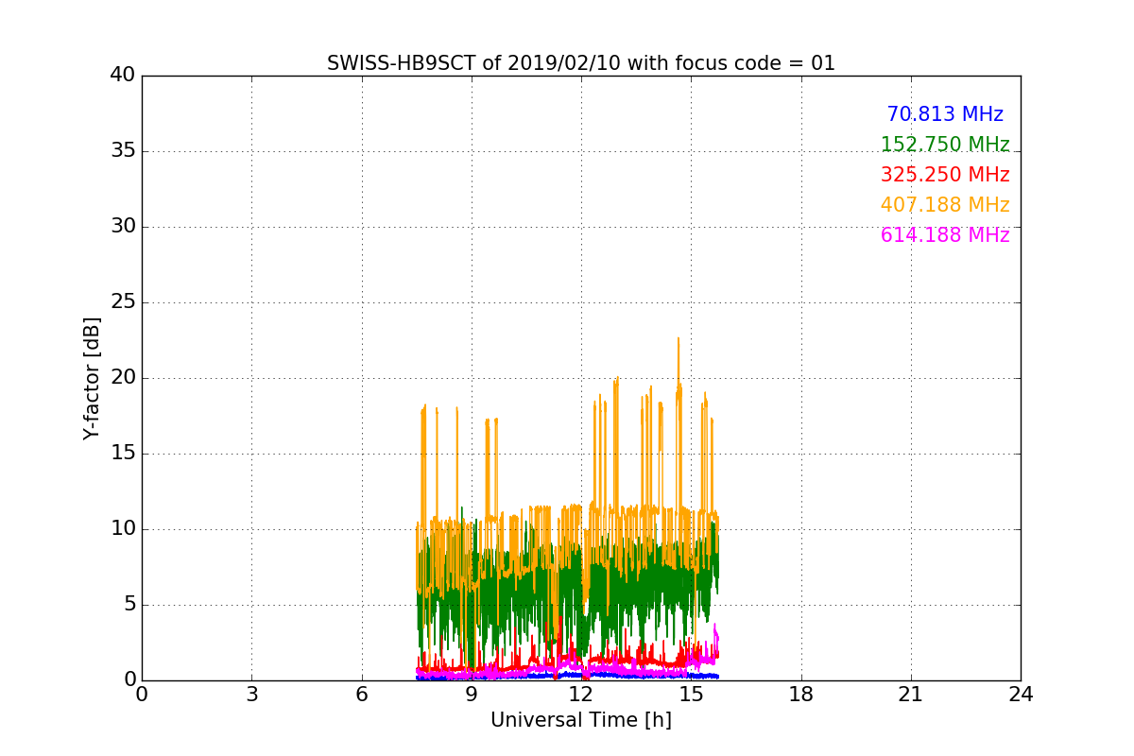
Task: Click y-axis tick value 10
Action: [123, 529]
